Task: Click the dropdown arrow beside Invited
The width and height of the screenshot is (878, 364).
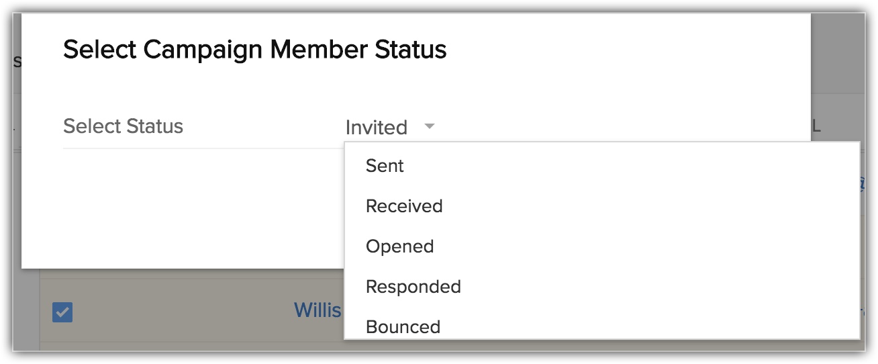Action: (x=430, y=126)
